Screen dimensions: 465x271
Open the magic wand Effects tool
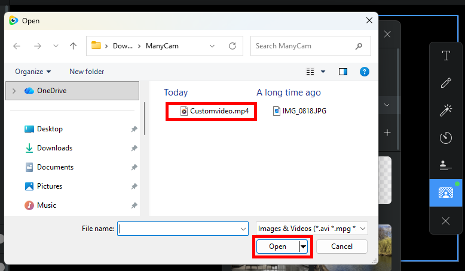(446, 110)
